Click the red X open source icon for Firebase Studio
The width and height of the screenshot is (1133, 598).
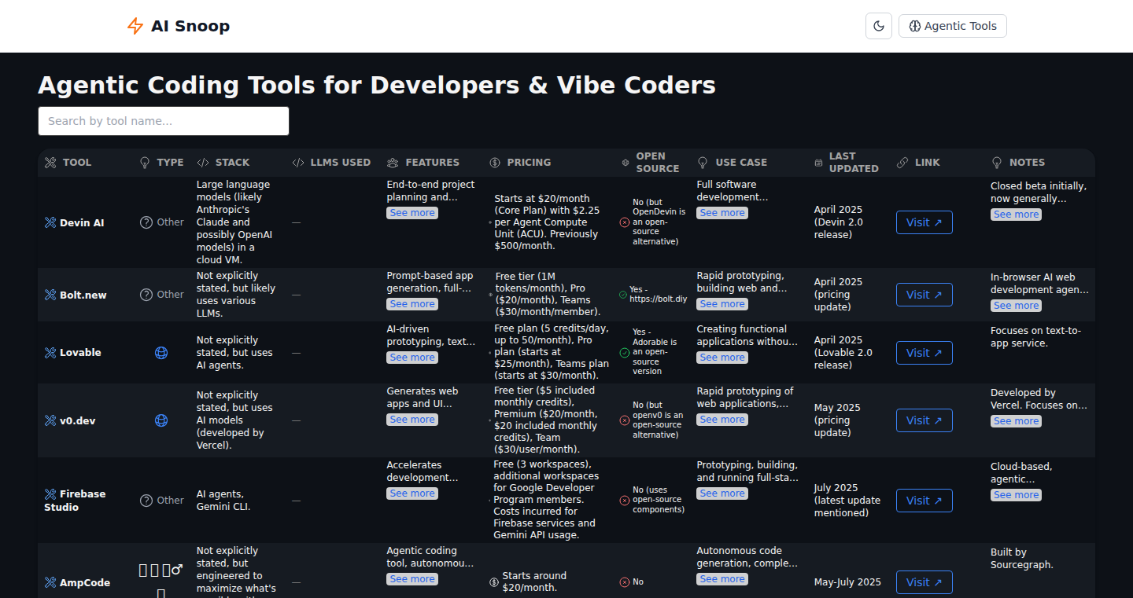click(x=625, y=501)
